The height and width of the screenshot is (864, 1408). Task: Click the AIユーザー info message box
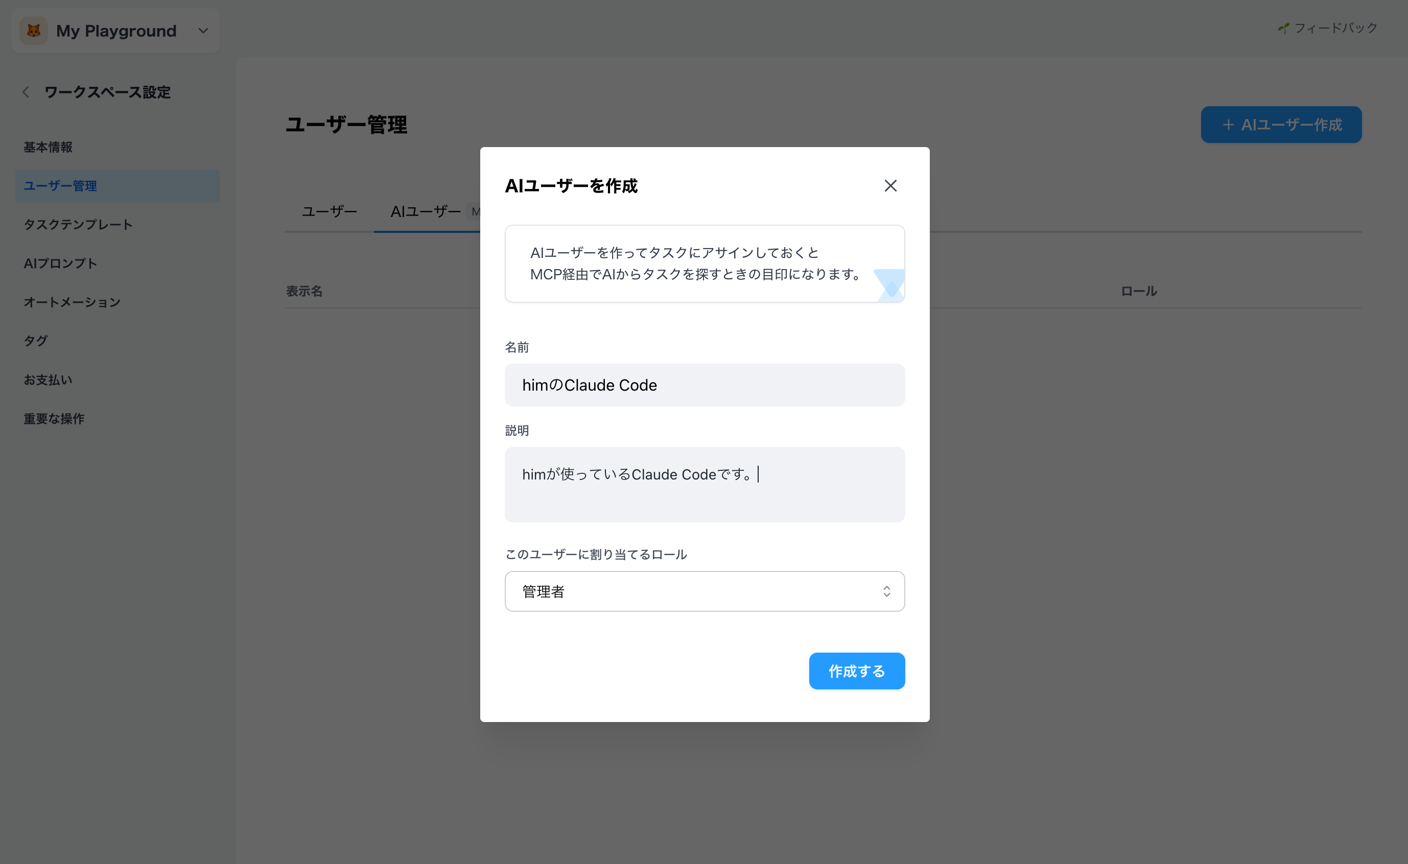(x=705, y=263)
